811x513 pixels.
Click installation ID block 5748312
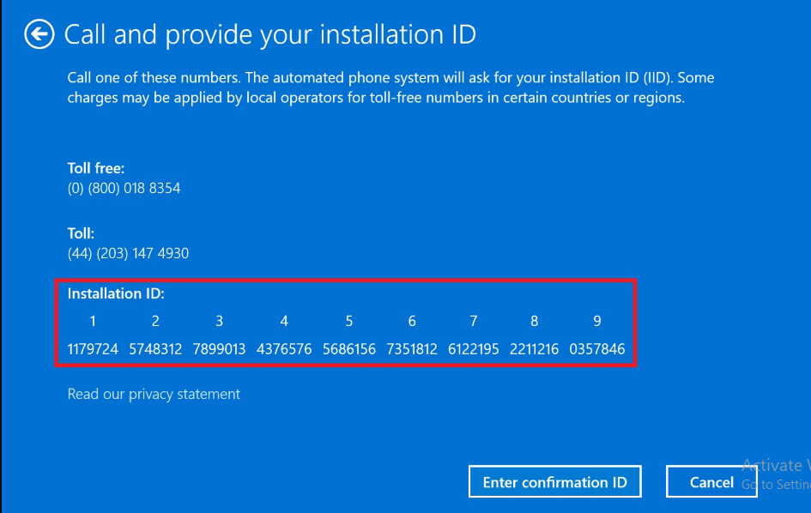(155, 349)
